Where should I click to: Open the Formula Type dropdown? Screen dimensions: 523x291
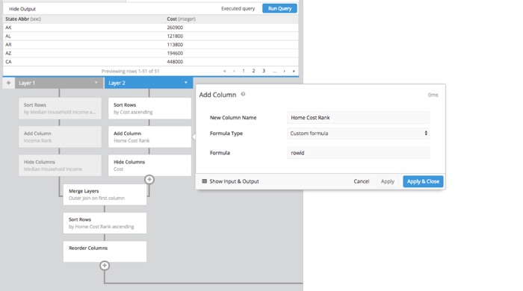coord(358,133)
